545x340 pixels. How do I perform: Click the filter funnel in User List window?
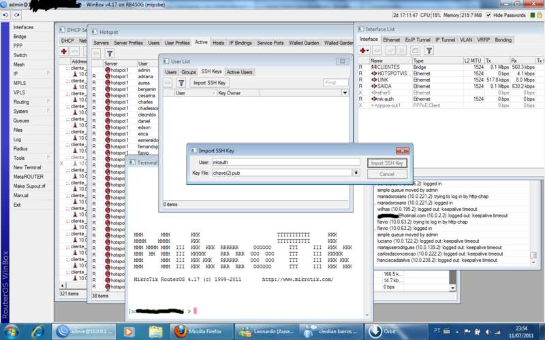click(181, 83)
